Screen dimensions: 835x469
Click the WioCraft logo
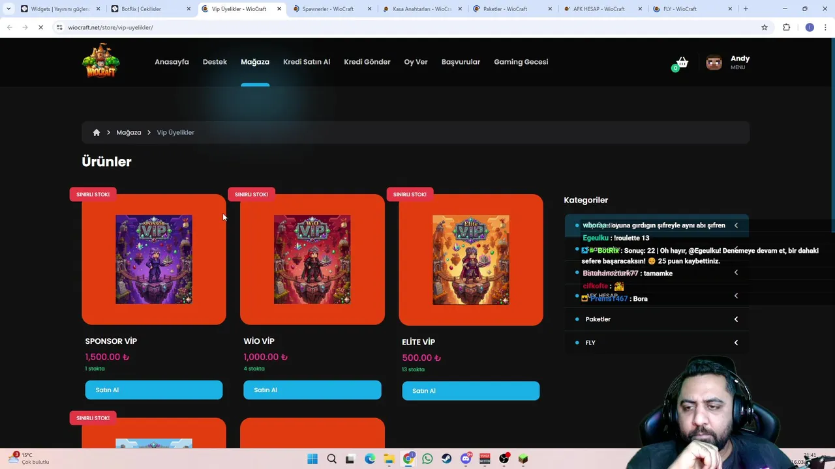coord(100,61)
